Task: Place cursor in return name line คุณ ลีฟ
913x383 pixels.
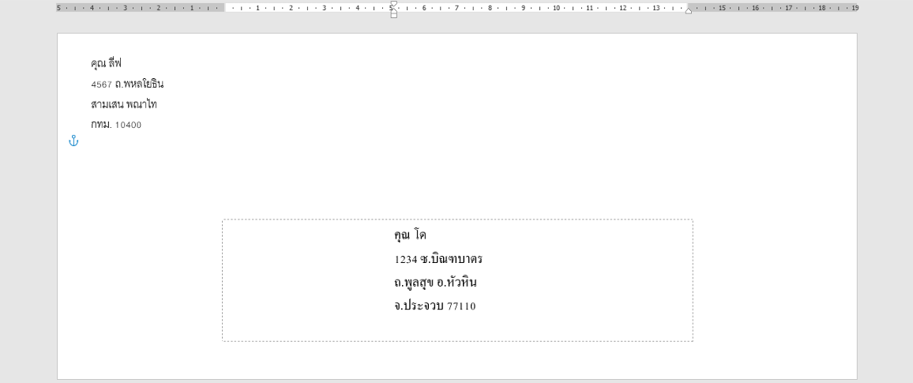Action: coord(107,63)
